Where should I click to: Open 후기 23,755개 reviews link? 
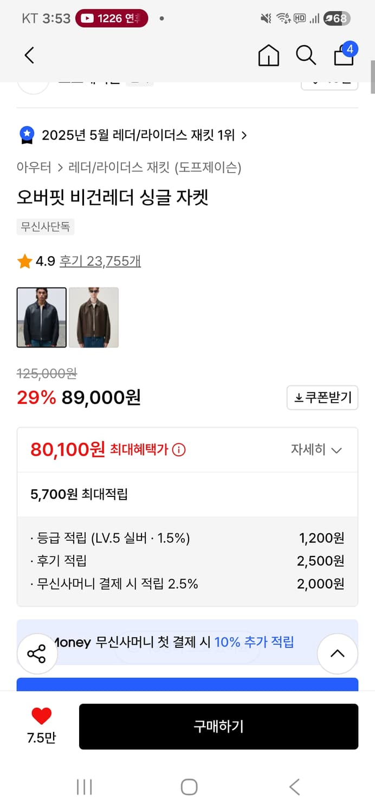point(100,261)
